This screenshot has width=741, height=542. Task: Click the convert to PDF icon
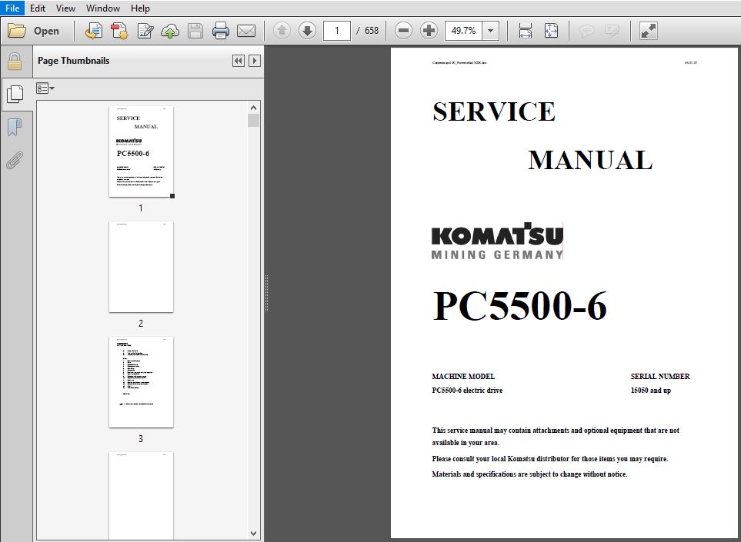tap(94, 31)
